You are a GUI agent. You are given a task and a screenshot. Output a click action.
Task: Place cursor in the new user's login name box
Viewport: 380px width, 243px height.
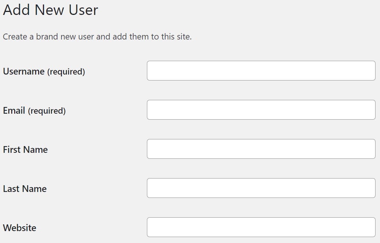(x=261, y=71)
